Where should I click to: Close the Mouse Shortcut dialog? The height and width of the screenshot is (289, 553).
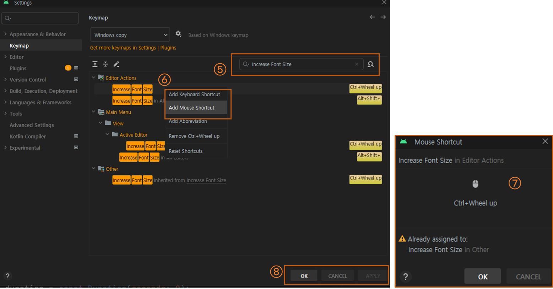545,141
